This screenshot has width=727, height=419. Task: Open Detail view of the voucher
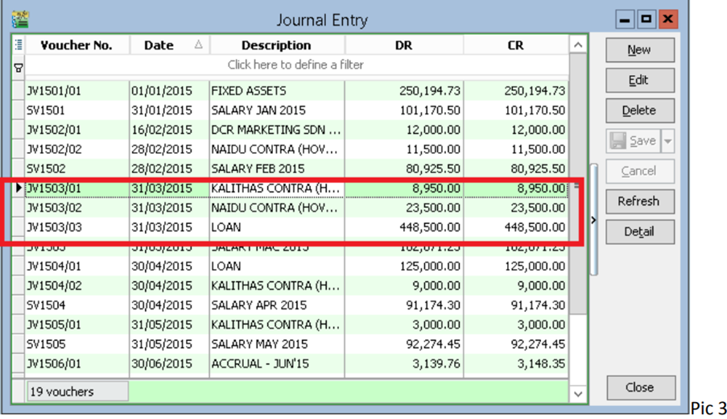(639, 231)
